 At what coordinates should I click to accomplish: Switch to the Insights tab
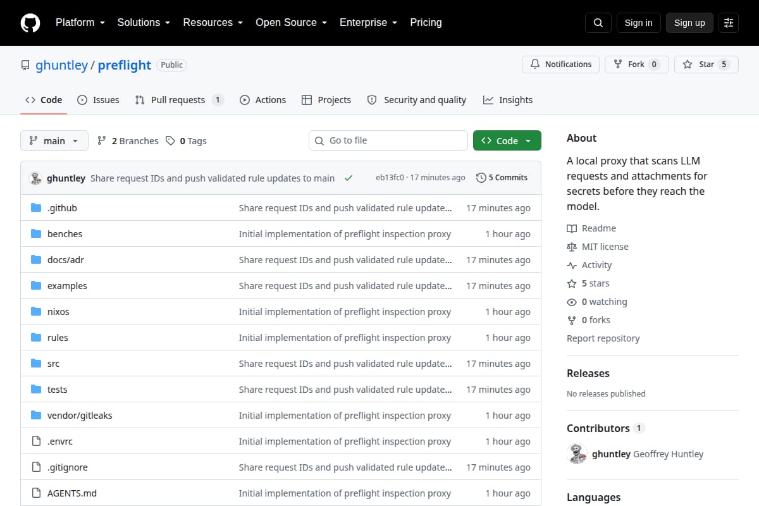508,100
